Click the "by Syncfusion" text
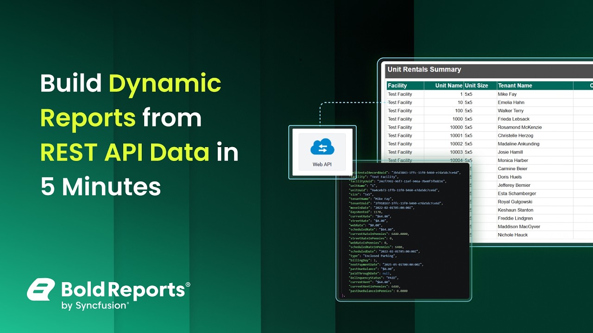The image size is (593, 333). (x=95, y=305)
